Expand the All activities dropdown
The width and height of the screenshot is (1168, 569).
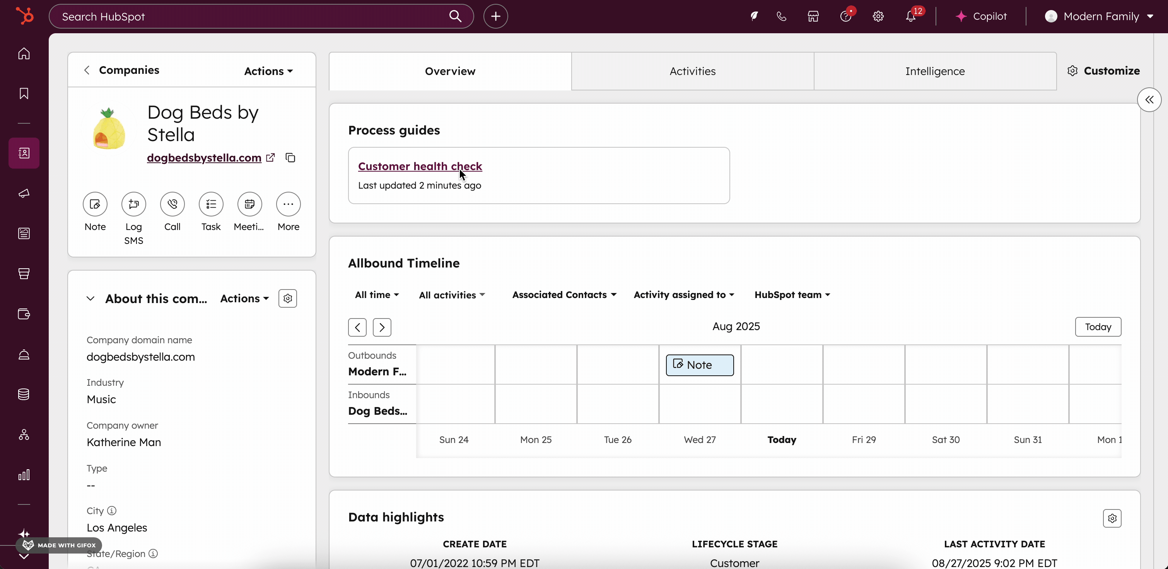[452, 295]
